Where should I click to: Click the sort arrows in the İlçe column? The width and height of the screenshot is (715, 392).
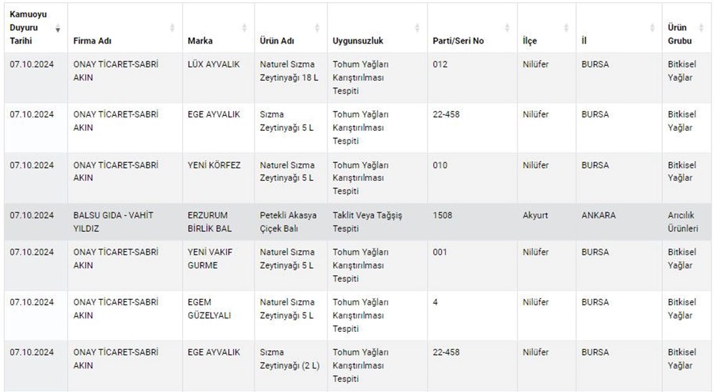pos(567,28)
